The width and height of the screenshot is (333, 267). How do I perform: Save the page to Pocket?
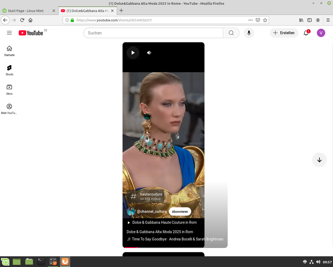tap(258, 20)
